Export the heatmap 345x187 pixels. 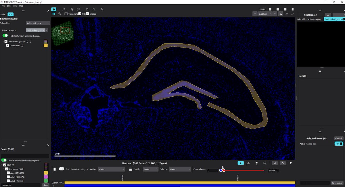[x=283, y=163]
